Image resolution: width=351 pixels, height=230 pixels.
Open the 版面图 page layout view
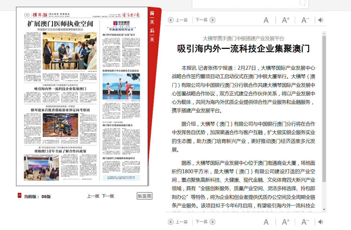(x=145, y=196)
